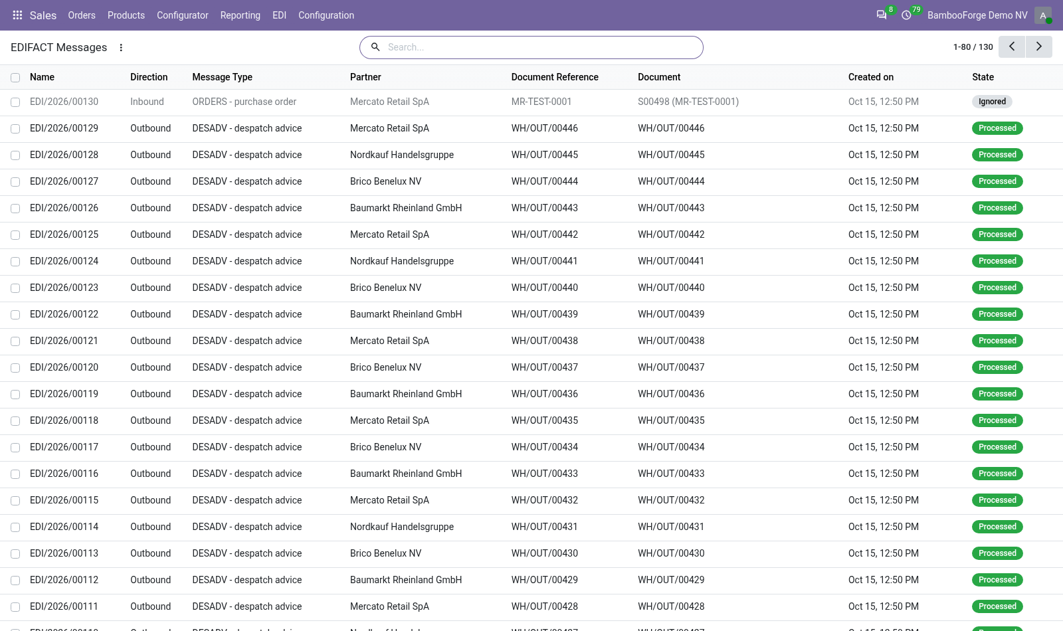Image resolution: width=1063 pixels, height=631 pixels.
Task: Select checkbox for EDI/2026/00125
Action: click(x=15, y=235)
